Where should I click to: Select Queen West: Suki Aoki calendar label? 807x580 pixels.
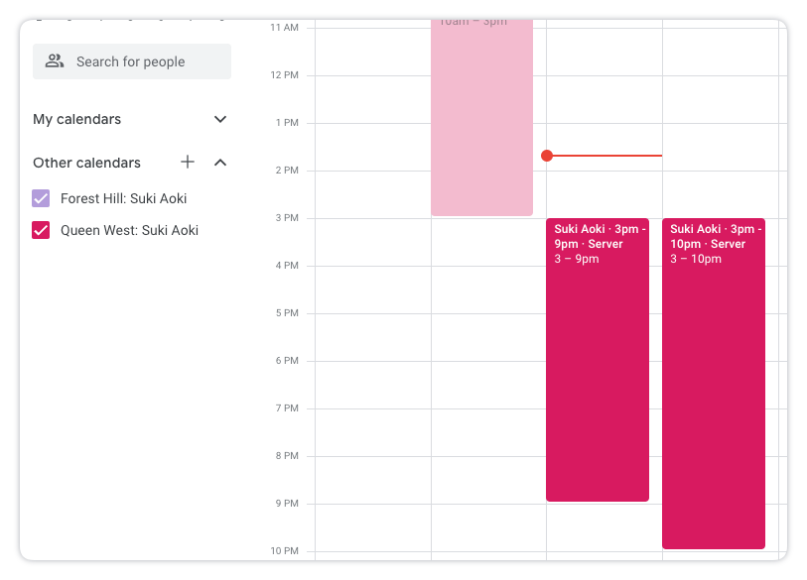(x=129, y=230)
